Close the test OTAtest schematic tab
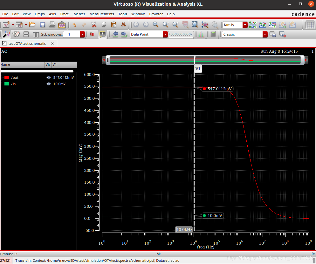Viewport: 316px width, 264px height. click(x=52, y=44)
